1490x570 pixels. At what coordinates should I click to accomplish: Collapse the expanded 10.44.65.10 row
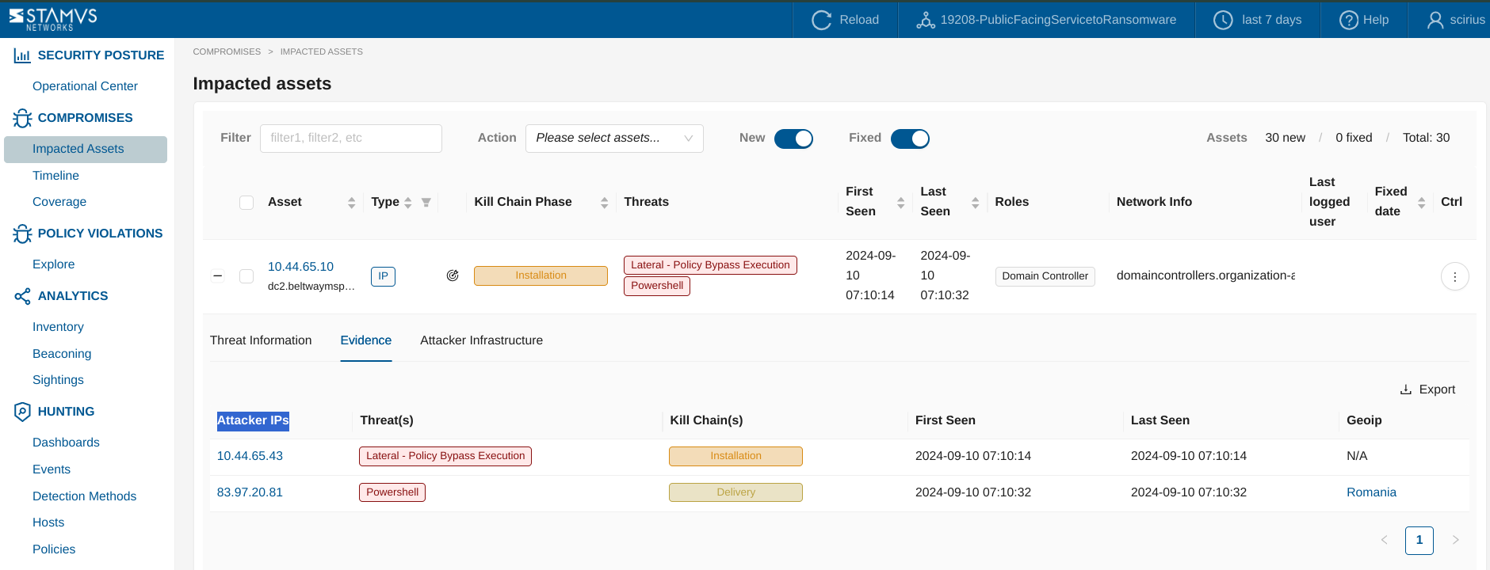click(218, 276)
